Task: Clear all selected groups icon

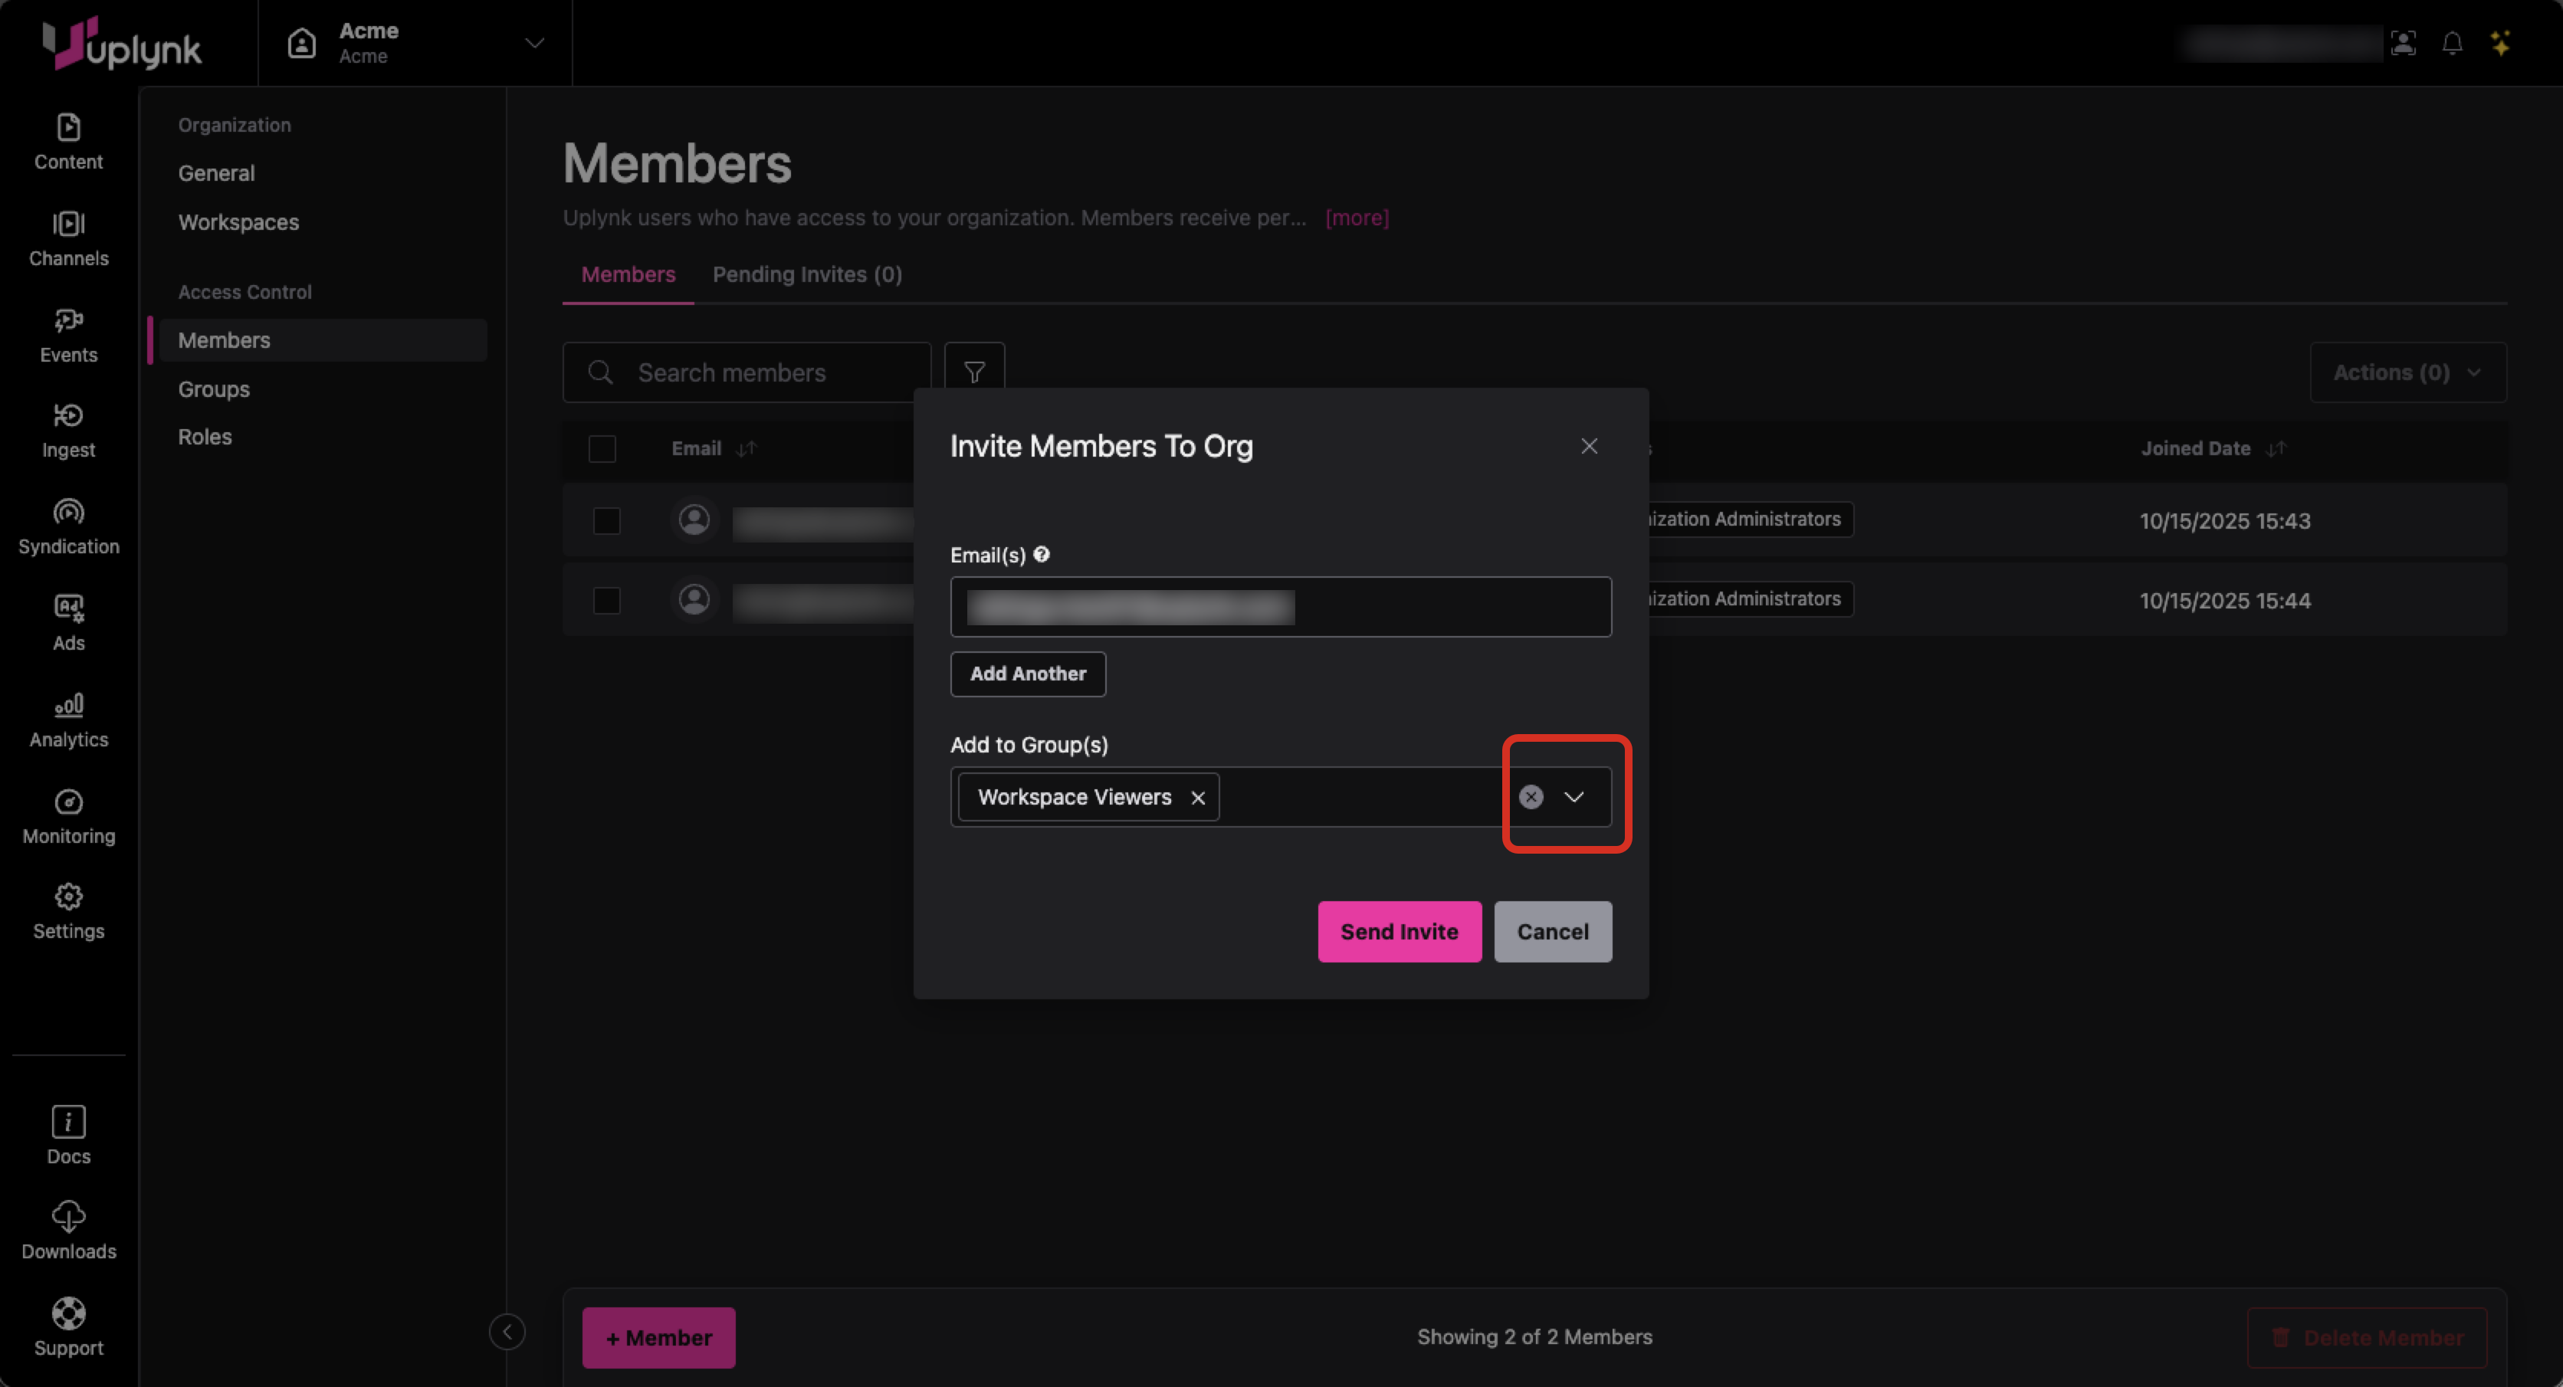Action: pyautogui.click(x=1531, y=797)
